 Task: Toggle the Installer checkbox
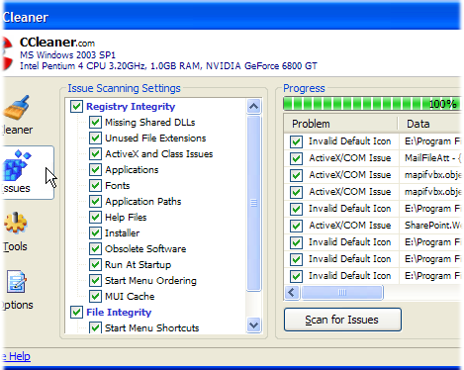coord(95,233)
